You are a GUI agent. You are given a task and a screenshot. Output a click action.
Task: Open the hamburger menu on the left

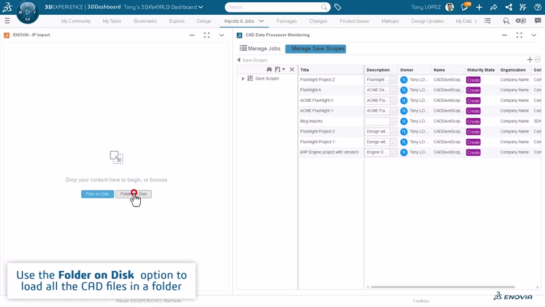coord(7,21)
